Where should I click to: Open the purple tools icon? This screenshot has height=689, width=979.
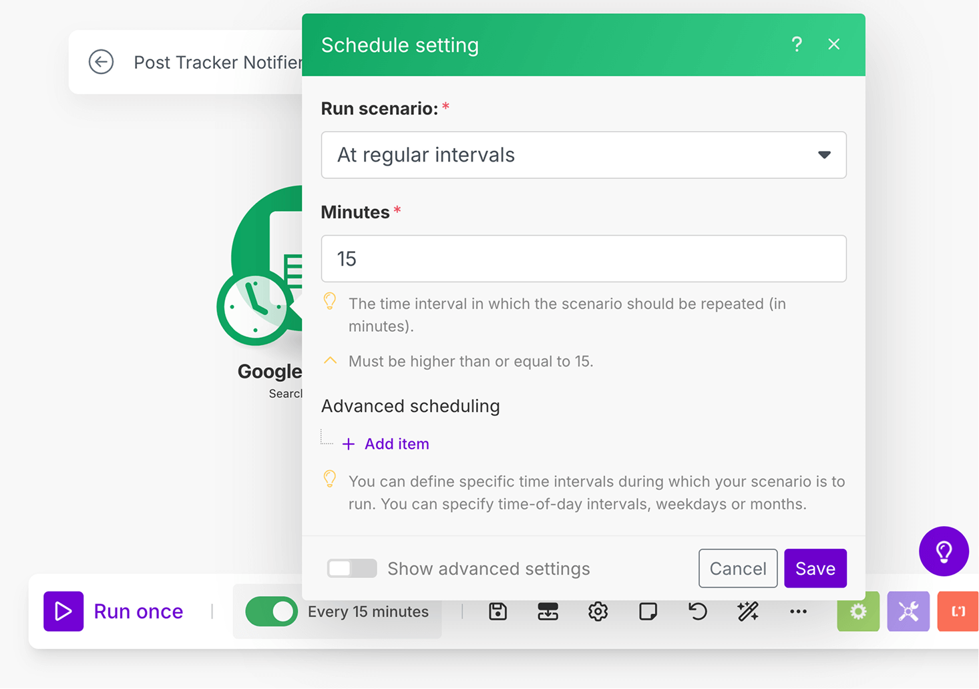pyautogui.click(x=908, y=612)
